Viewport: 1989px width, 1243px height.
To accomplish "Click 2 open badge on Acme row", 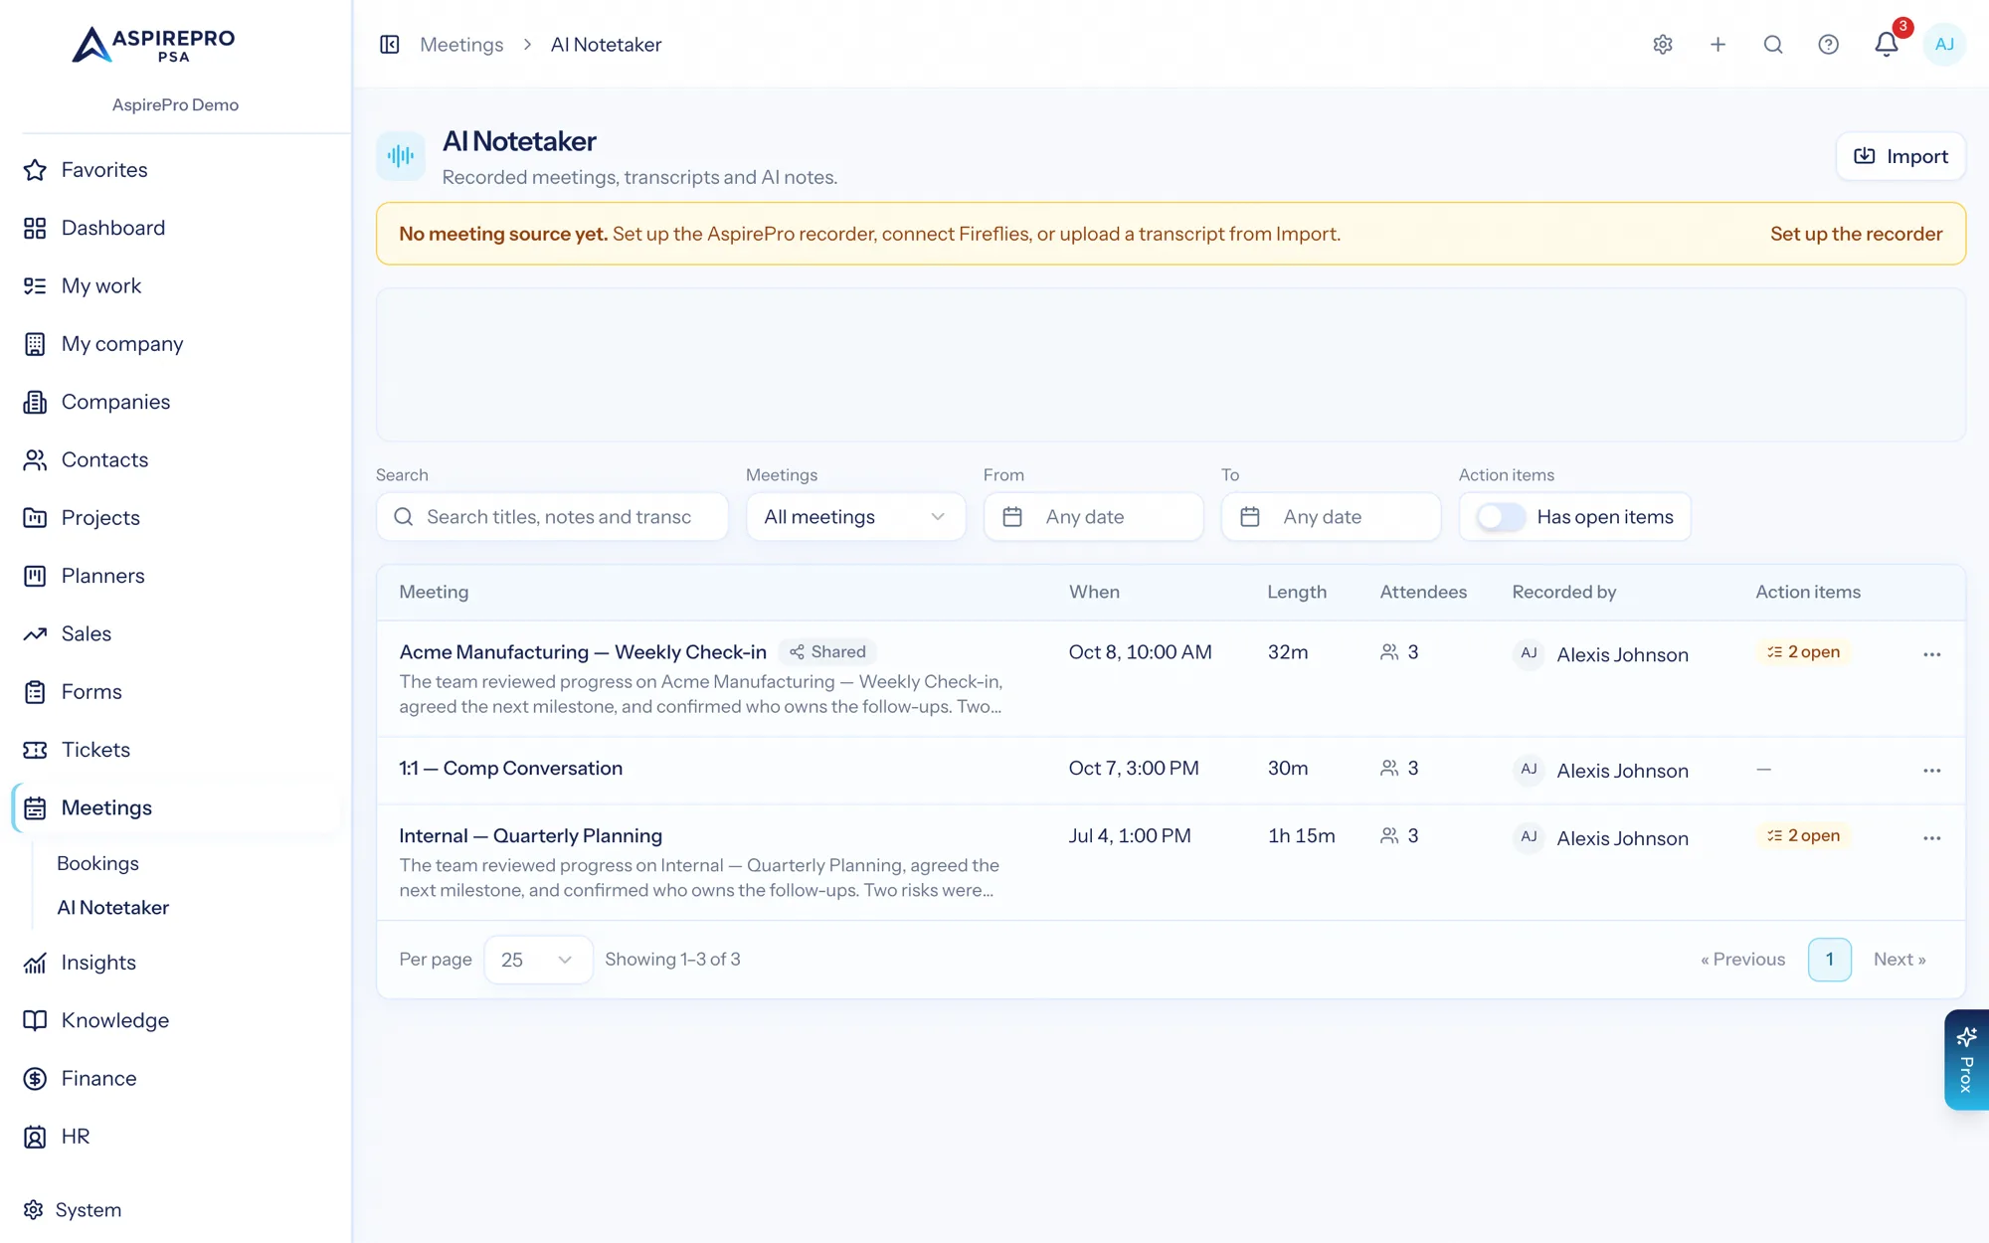I will [x=1802, y=652].
